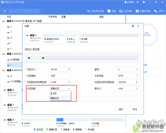Select the 磁盘 1 MBR 500.00 GB disk card

(x=11, y=108)
